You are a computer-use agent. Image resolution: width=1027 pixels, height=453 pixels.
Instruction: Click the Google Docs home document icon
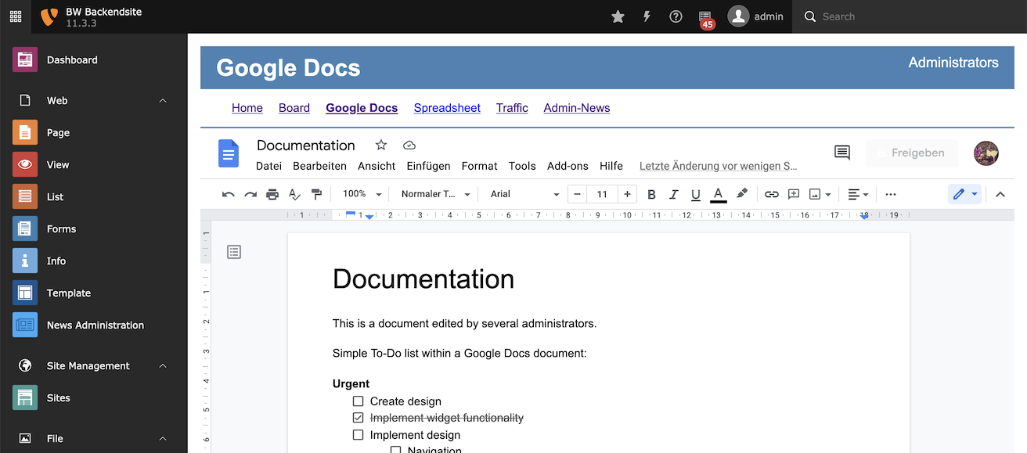[228, 153]
